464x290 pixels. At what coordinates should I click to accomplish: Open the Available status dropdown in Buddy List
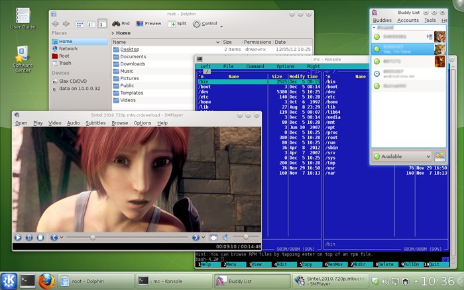402,156
